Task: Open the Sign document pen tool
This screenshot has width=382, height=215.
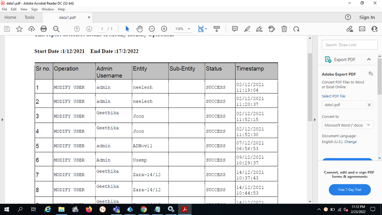Action: (260, 29)
